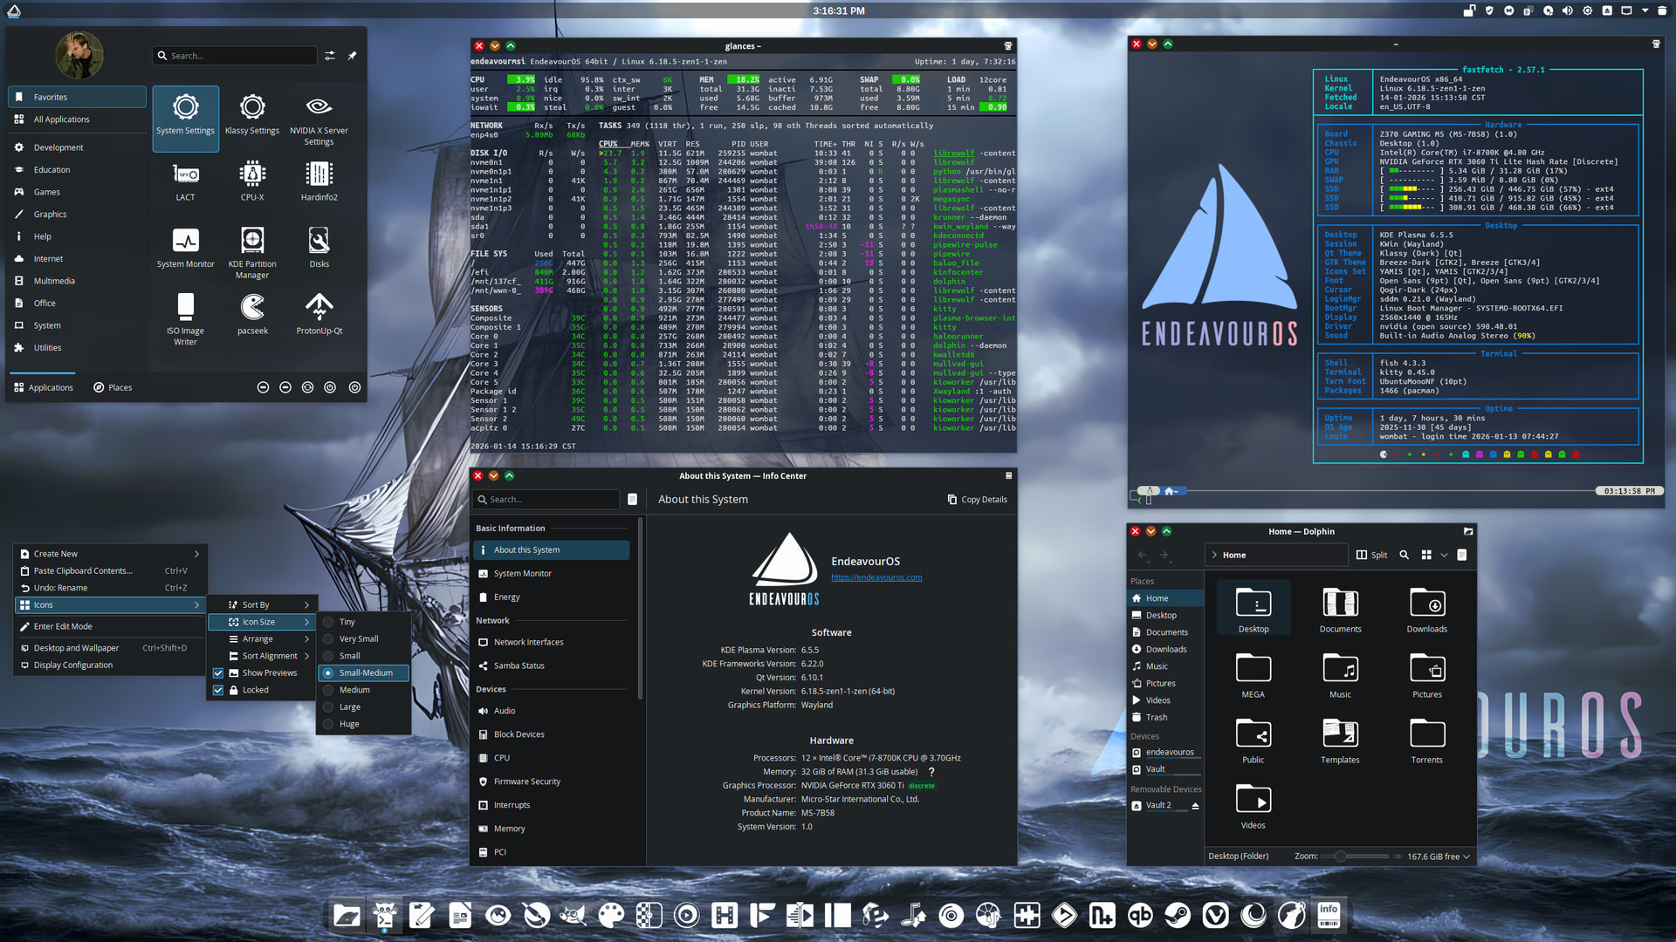Show memory usage help question mark
Image resolution: width=1676 pixels, height=942 pixels.
[931, 772]
